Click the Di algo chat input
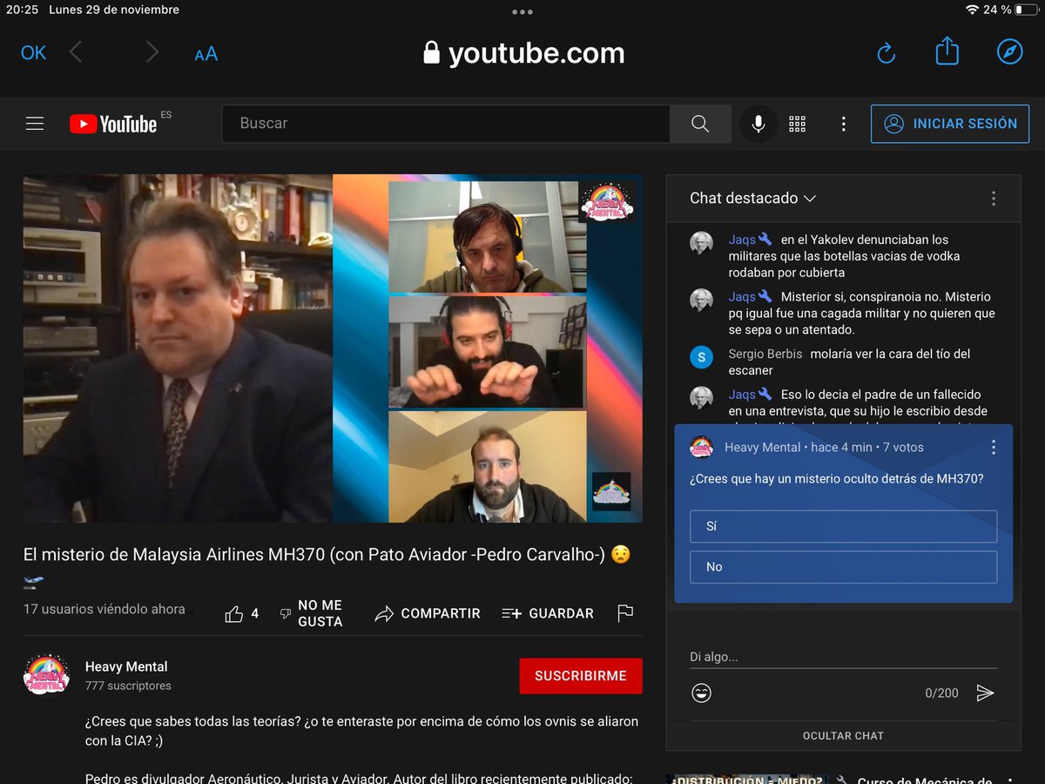Screen dimensions: 1045x784 pos(843,657)
